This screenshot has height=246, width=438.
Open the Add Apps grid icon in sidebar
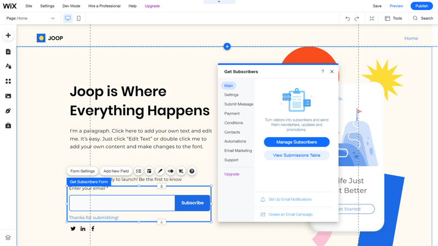click(x=8, y=81)
